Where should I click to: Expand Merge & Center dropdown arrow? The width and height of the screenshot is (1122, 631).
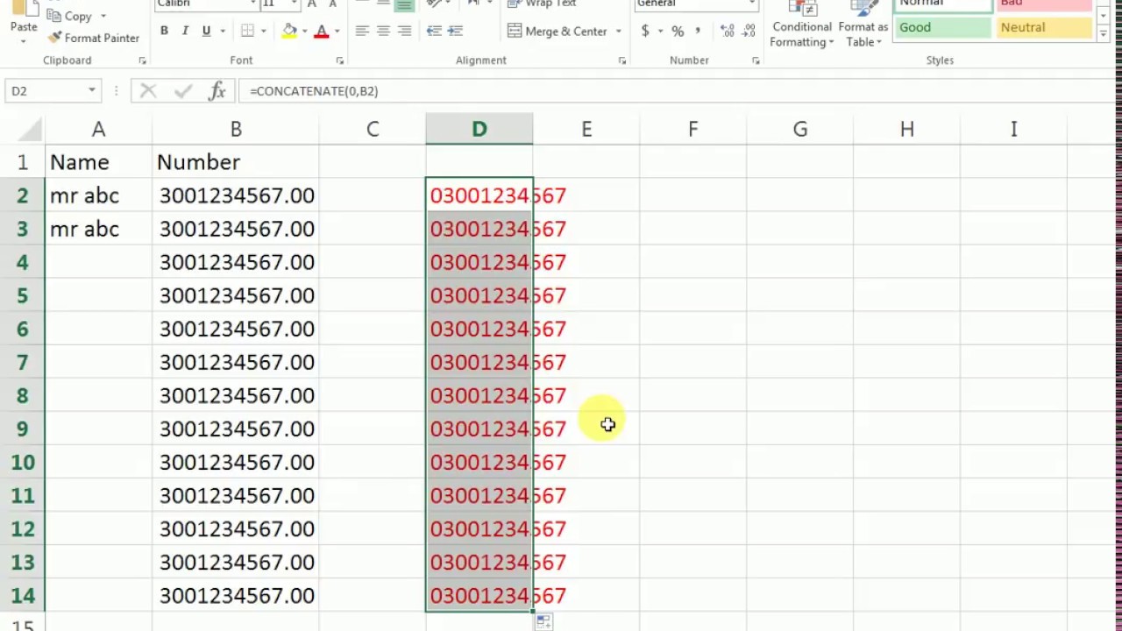pyautogui.click(x=618, y=32)
